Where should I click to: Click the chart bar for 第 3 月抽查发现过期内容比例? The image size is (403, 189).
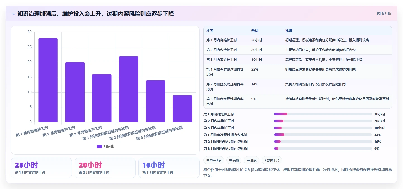point(183,109)
